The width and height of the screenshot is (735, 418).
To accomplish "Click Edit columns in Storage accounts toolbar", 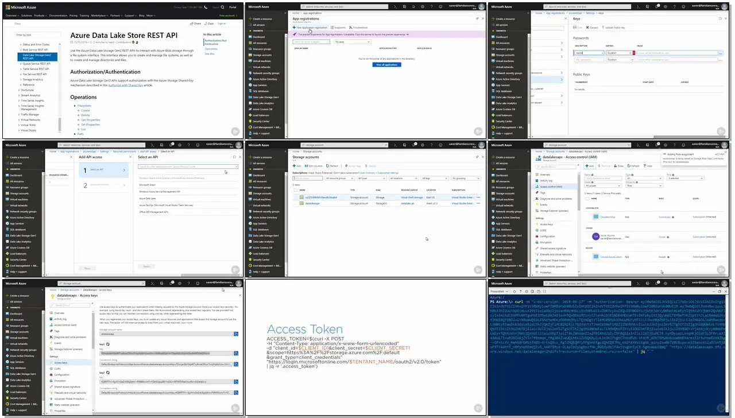I will pos(314,166).
